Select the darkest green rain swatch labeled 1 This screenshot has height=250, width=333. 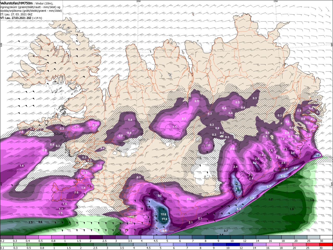(x=60, y=245)
